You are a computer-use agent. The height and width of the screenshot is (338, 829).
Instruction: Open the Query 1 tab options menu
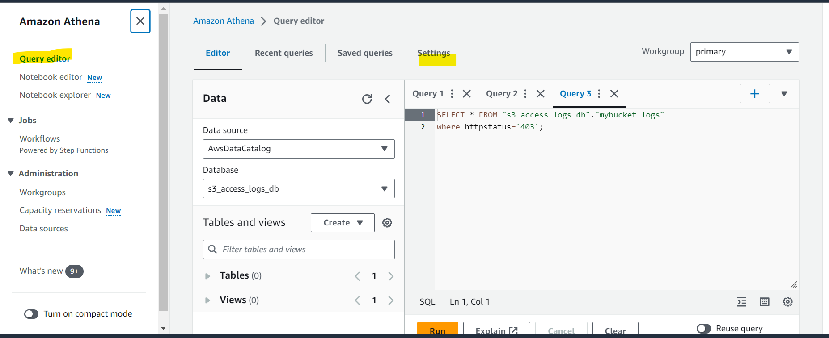(x=452, y=94)
